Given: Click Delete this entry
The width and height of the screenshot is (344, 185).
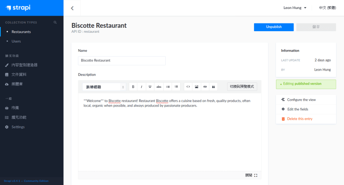Looking at the screenshot, I should (300, 119).
